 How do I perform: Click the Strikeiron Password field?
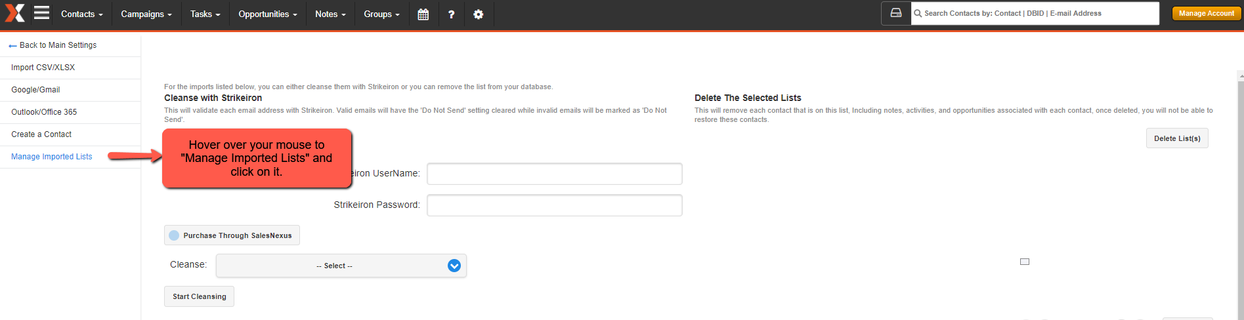[555, 205]
